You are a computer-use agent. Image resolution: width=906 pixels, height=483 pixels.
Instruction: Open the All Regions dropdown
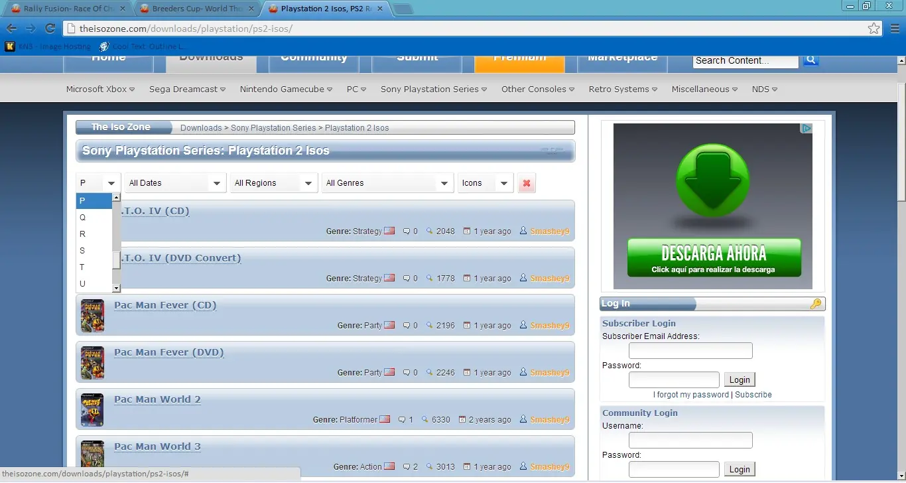click(x=274, y=183)
